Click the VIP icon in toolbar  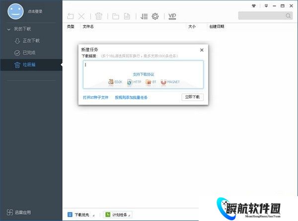tap(172, 16)
